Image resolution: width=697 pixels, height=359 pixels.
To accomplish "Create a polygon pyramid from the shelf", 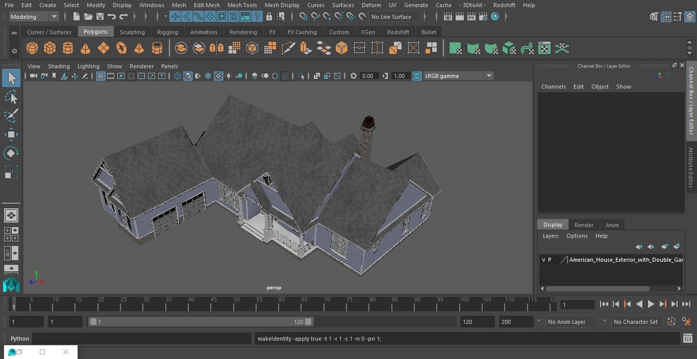I will [139, 48].
